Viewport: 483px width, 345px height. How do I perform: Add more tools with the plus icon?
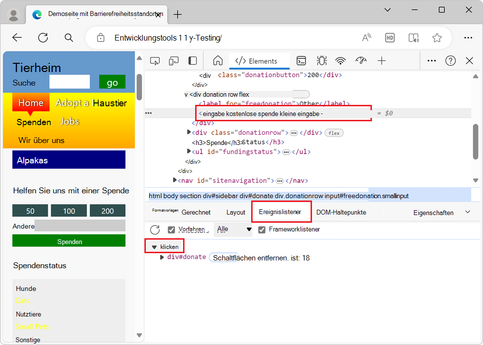382,61
